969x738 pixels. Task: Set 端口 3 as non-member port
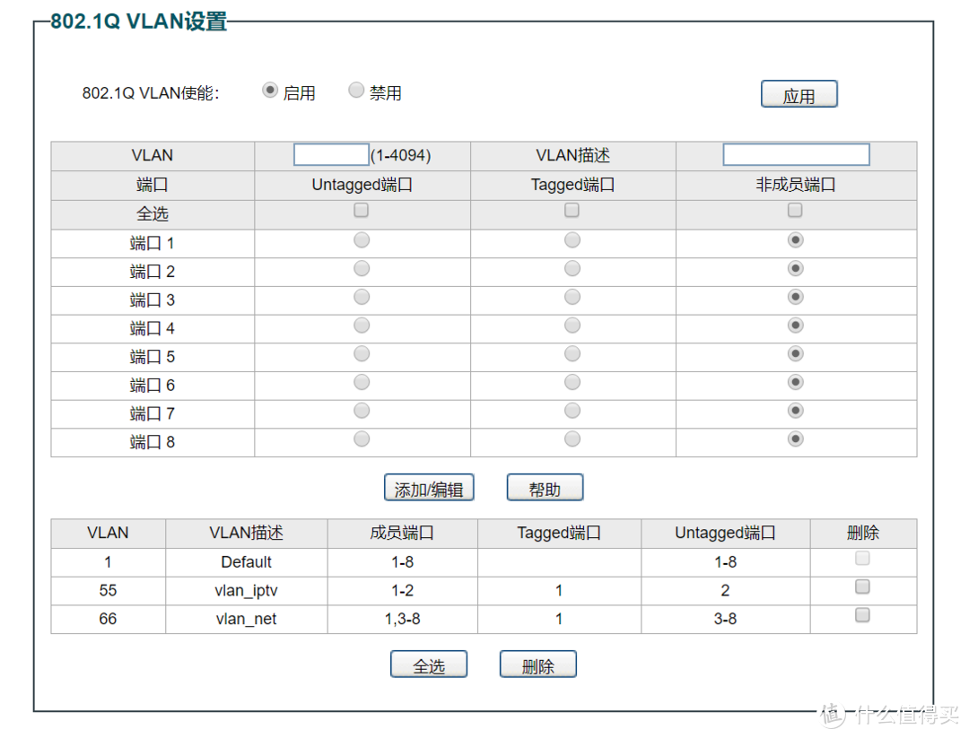tap(795, 297)
